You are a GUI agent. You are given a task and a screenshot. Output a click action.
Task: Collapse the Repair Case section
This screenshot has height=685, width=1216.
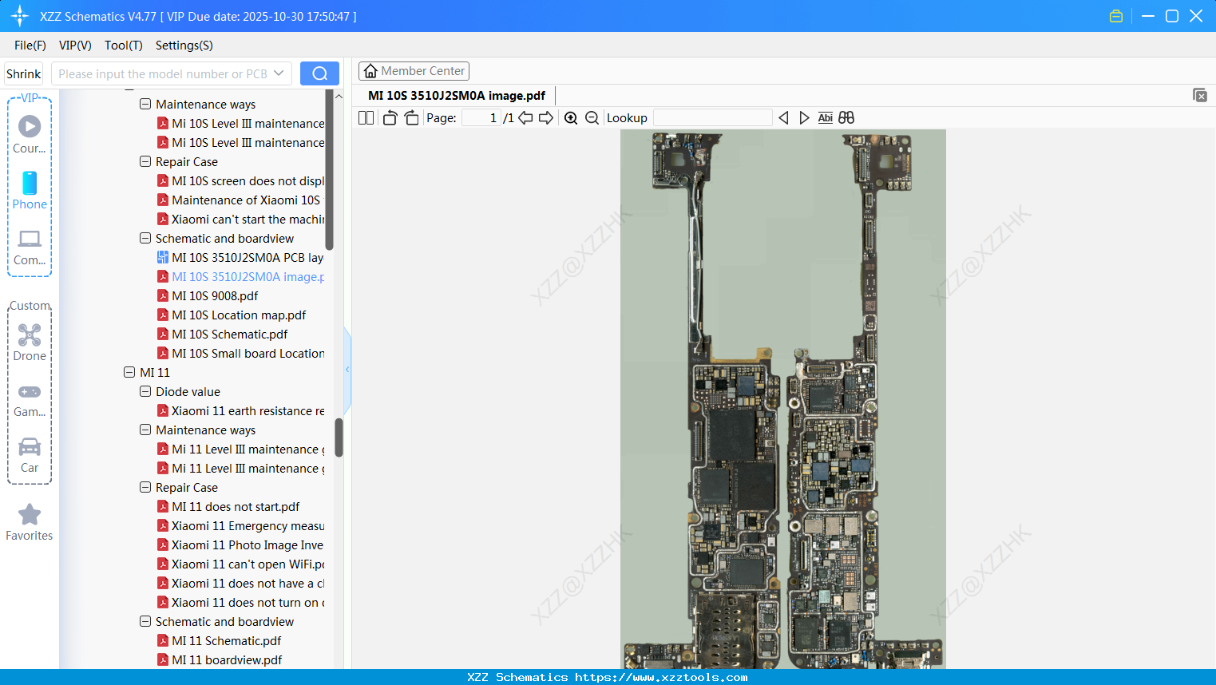(145, 161)
